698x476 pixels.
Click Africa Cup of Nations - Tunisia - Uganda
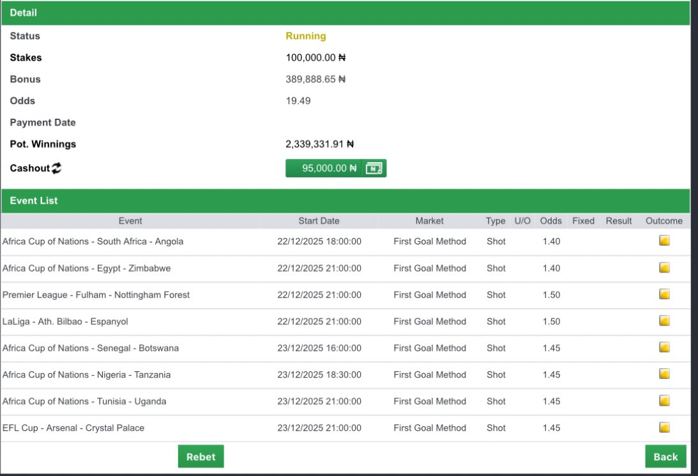coord(84,401)
